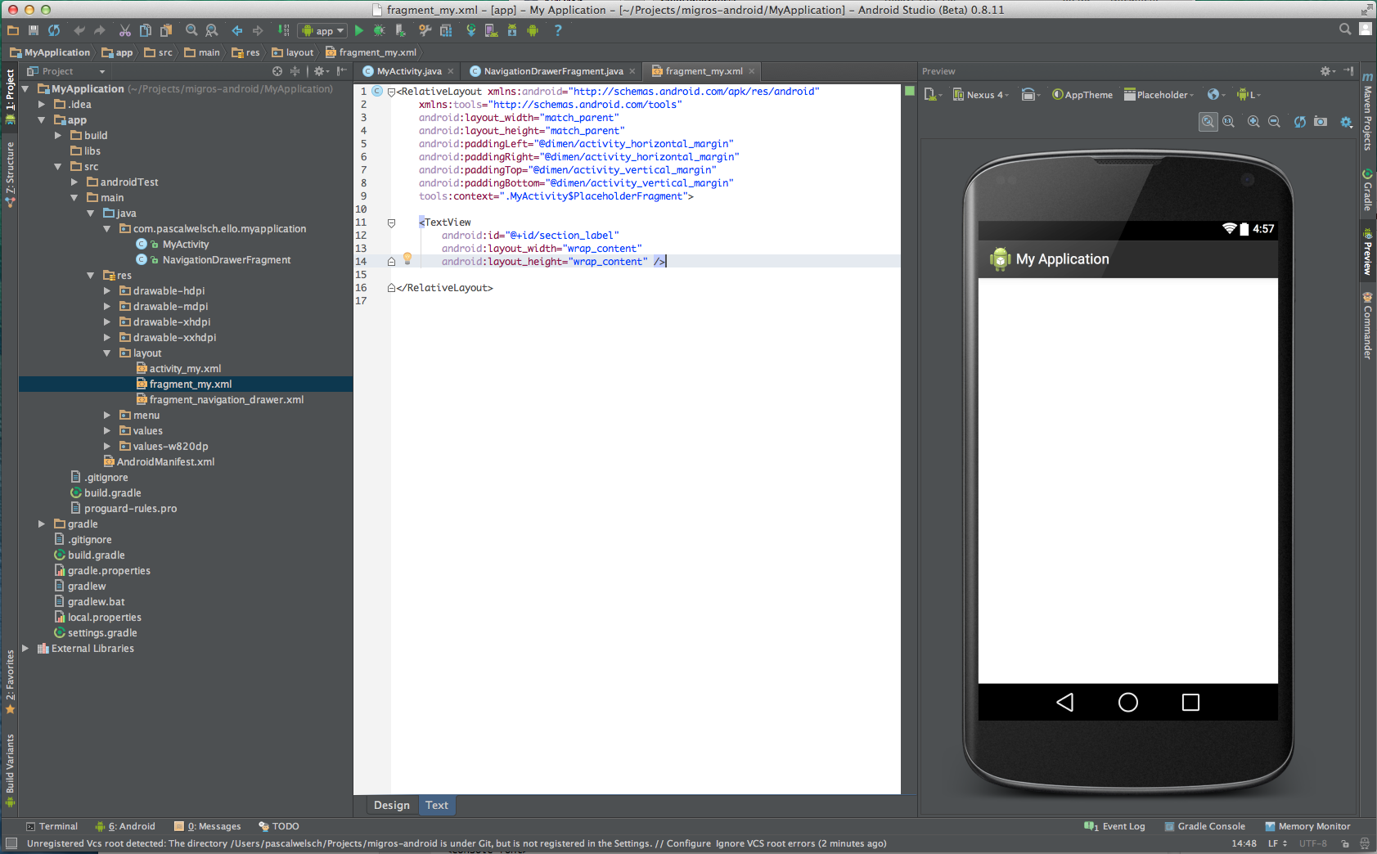Navigate back with the blue left arrow
This screenshot has height=854, width=1377.
pyautogui.click(x=237, y=30)
